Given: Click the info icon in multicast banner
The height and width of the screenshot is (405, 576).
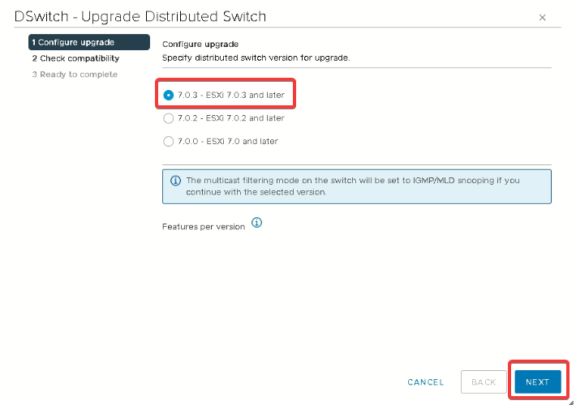Looking at the screenshot, I should point(175,181).
